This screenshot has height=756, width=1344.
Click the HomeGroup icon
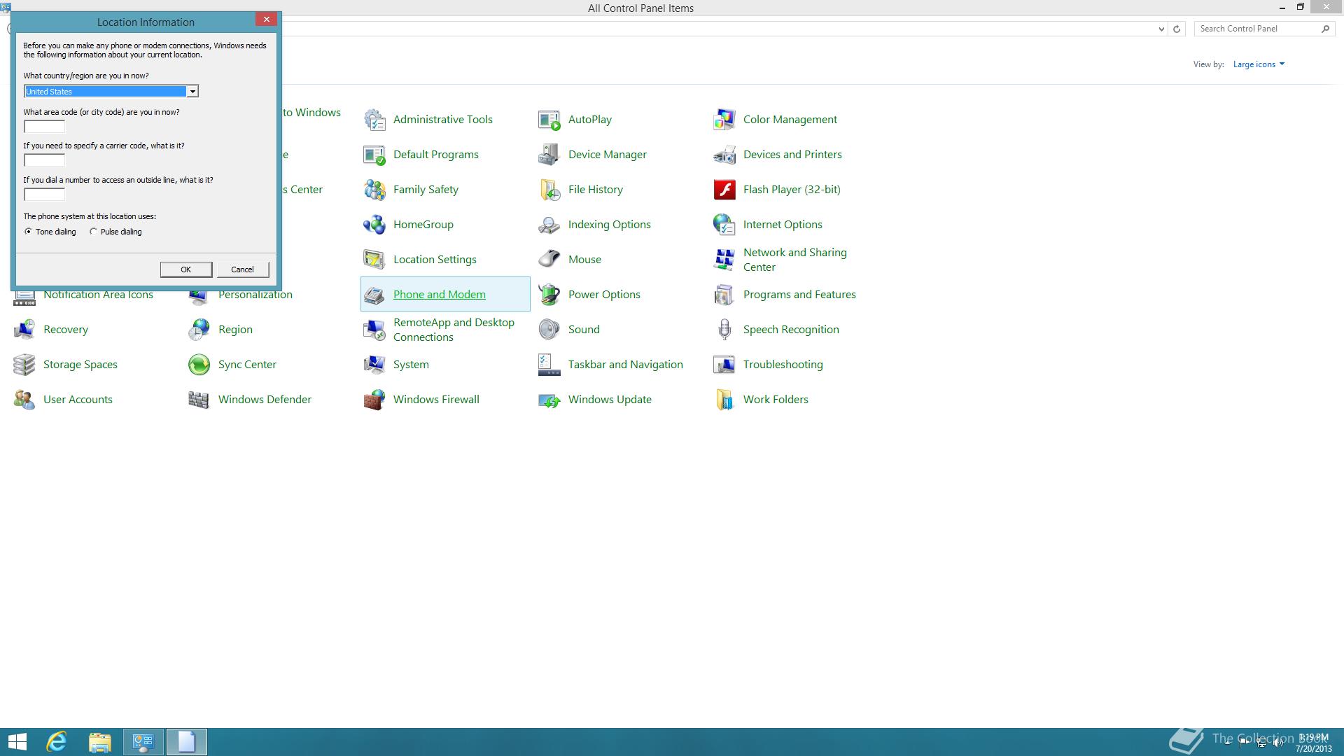[374, 225]
